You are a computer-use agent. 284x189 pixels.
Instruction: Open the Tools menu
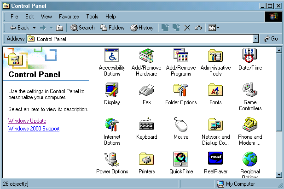coord(92,17)
